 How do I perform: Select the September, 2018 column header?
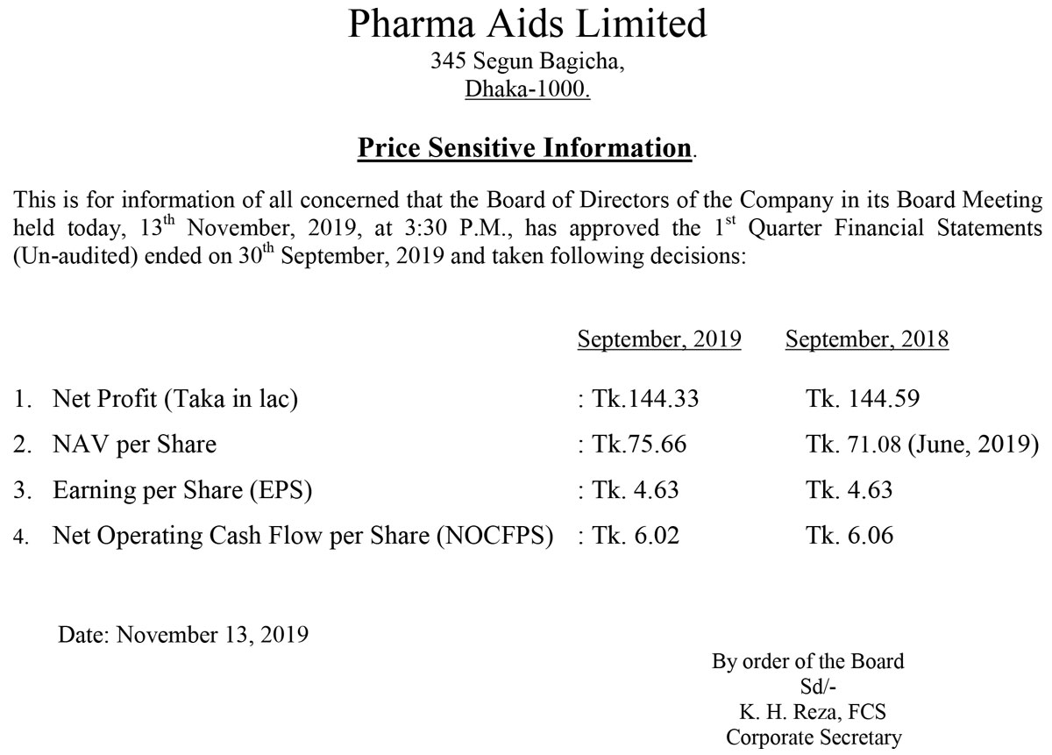click(x=866, y=340)
